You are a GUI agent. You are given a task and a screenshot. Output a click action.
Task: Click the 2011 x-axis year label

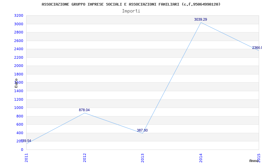tap(27, 157)
